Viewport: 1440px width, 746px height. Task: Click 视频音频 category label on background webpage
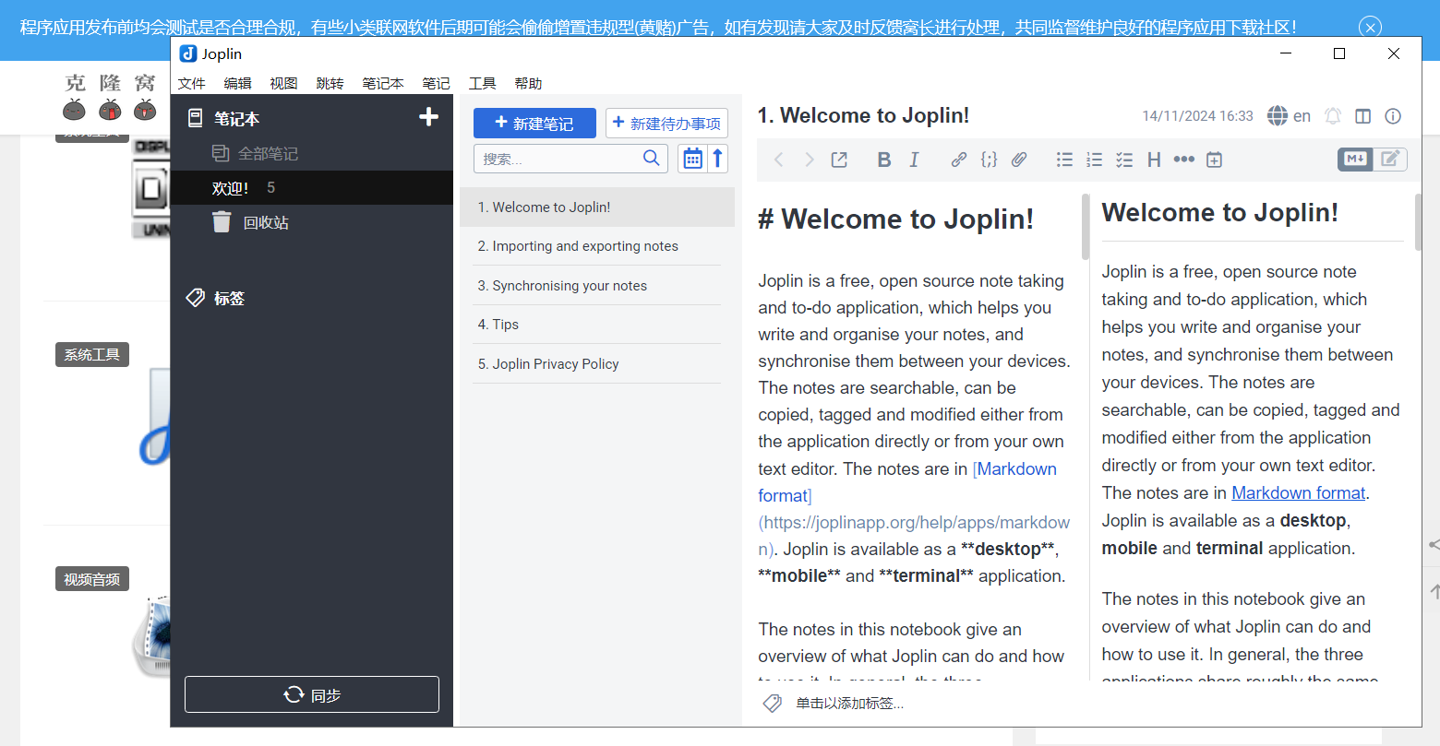coord(92,579)
